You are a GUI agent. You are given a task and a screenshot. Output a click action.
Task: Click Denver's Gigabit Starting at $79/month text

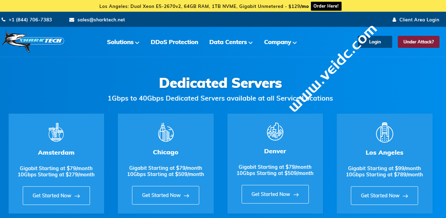[275, 167]
